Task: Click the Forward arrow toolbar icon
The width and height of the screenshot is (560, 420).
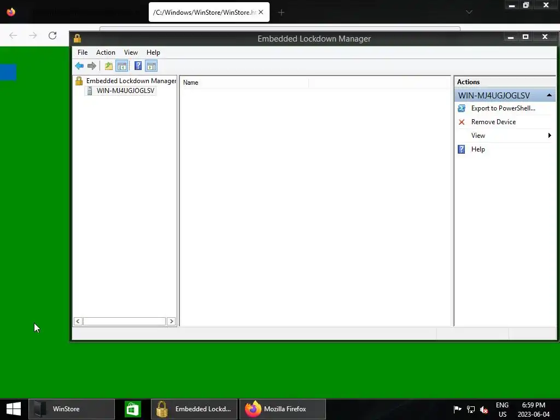Action: tap(92, 66)
